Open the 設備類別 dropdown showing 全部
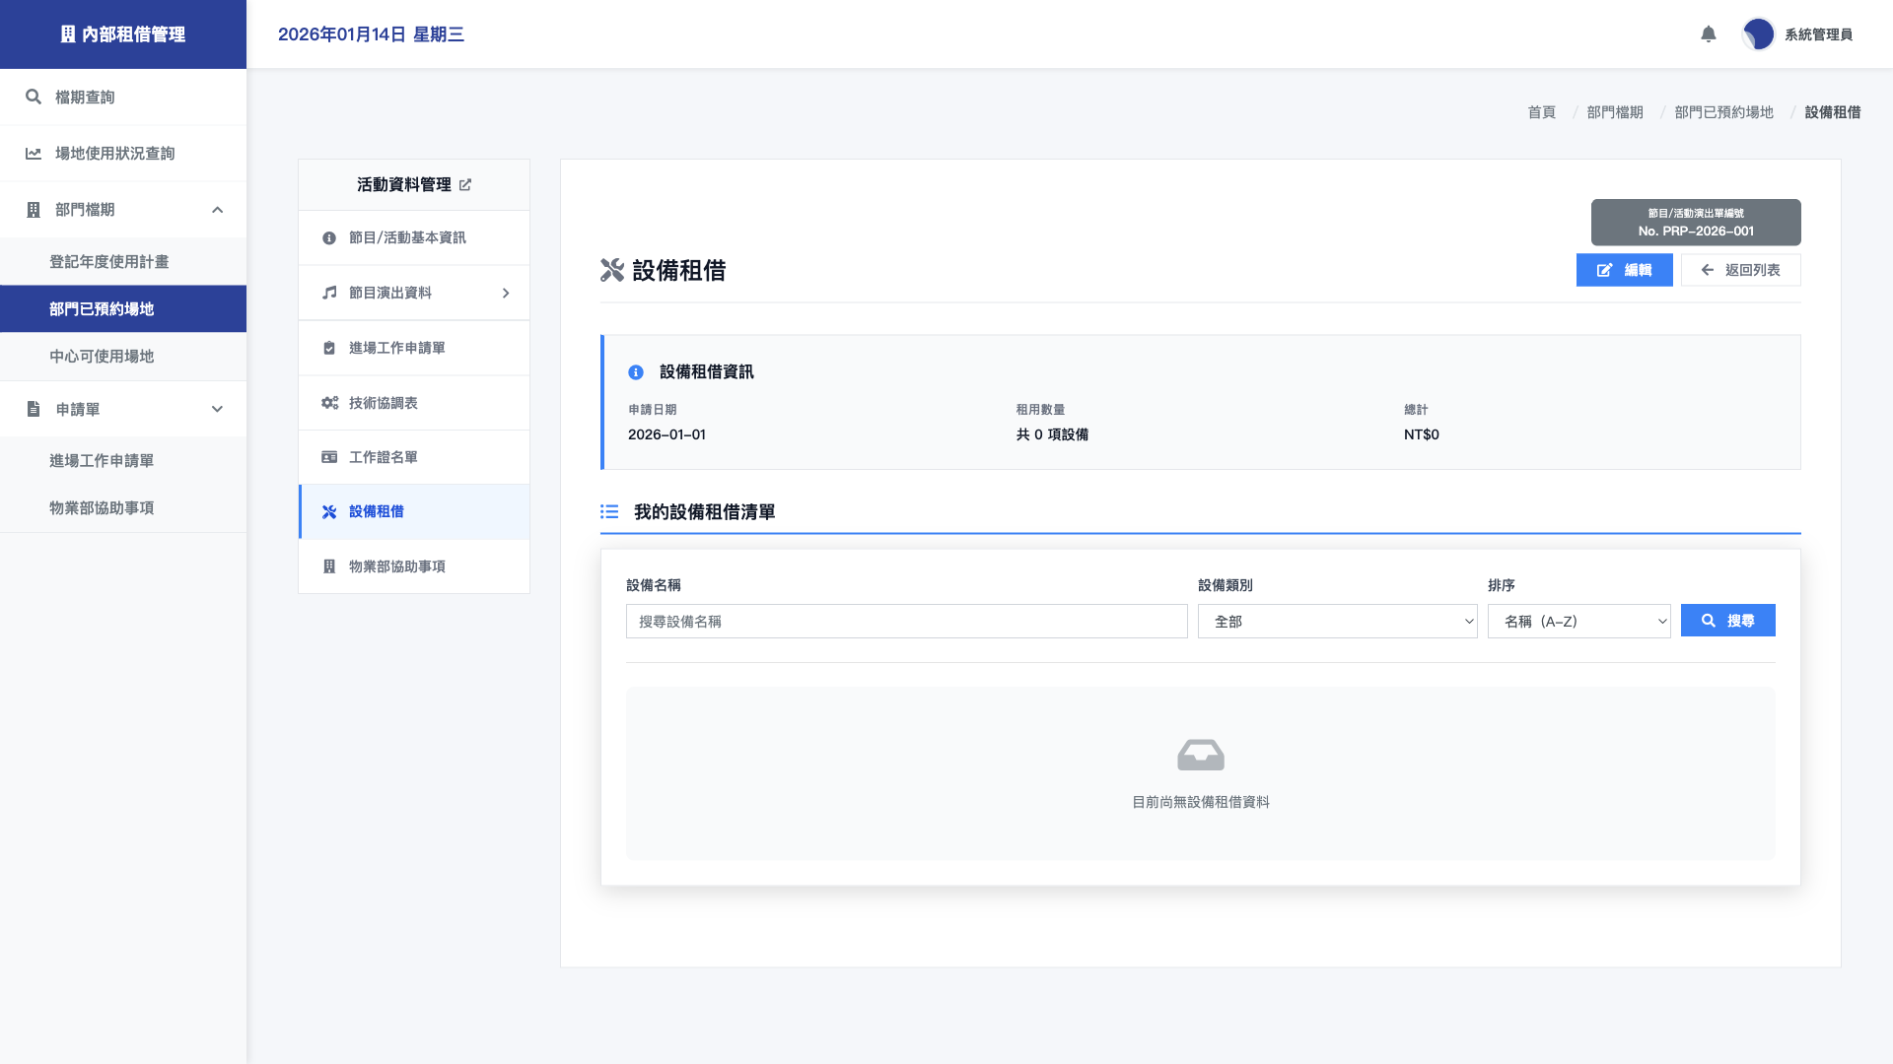This screenshot has height=1064, width=1893. (x=1337, y=622)
